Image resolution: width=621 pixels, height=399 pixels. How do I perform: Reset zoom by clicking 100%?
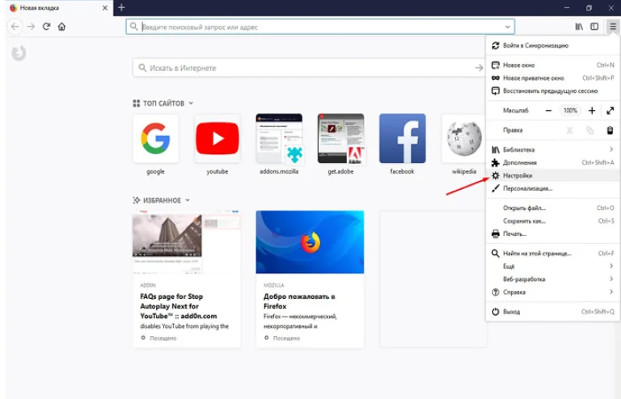[570, 111]
